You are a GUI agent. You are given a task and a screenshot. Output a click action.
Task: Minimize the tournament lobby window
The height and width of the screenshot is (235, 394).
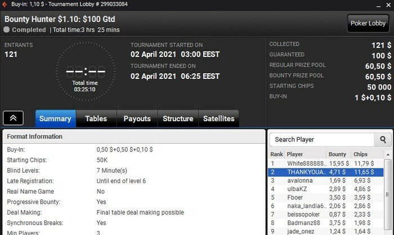click(x=378, y=5)
